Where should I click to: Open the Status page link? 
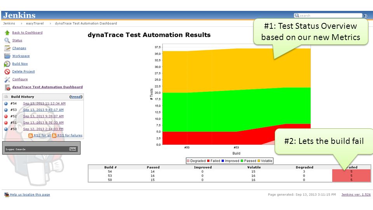17,40
